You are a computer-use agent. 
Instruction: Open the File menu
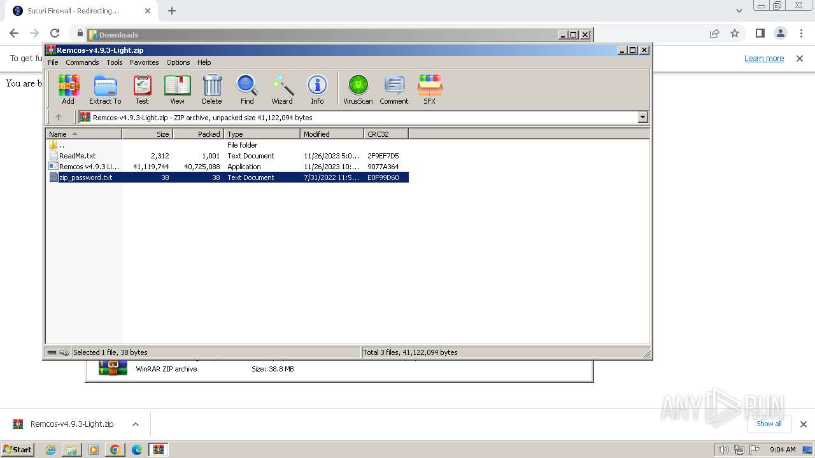pyautogui.click(x=53, y=62)
